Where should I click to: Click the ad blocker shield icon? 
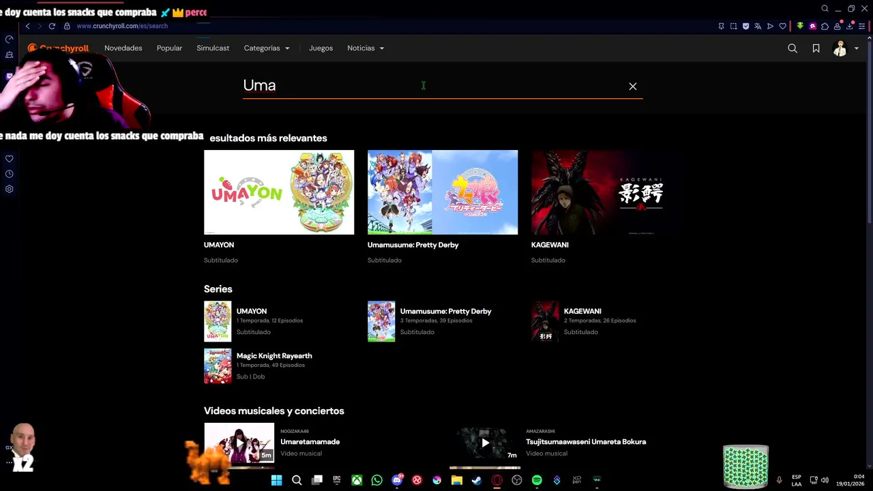745,26
